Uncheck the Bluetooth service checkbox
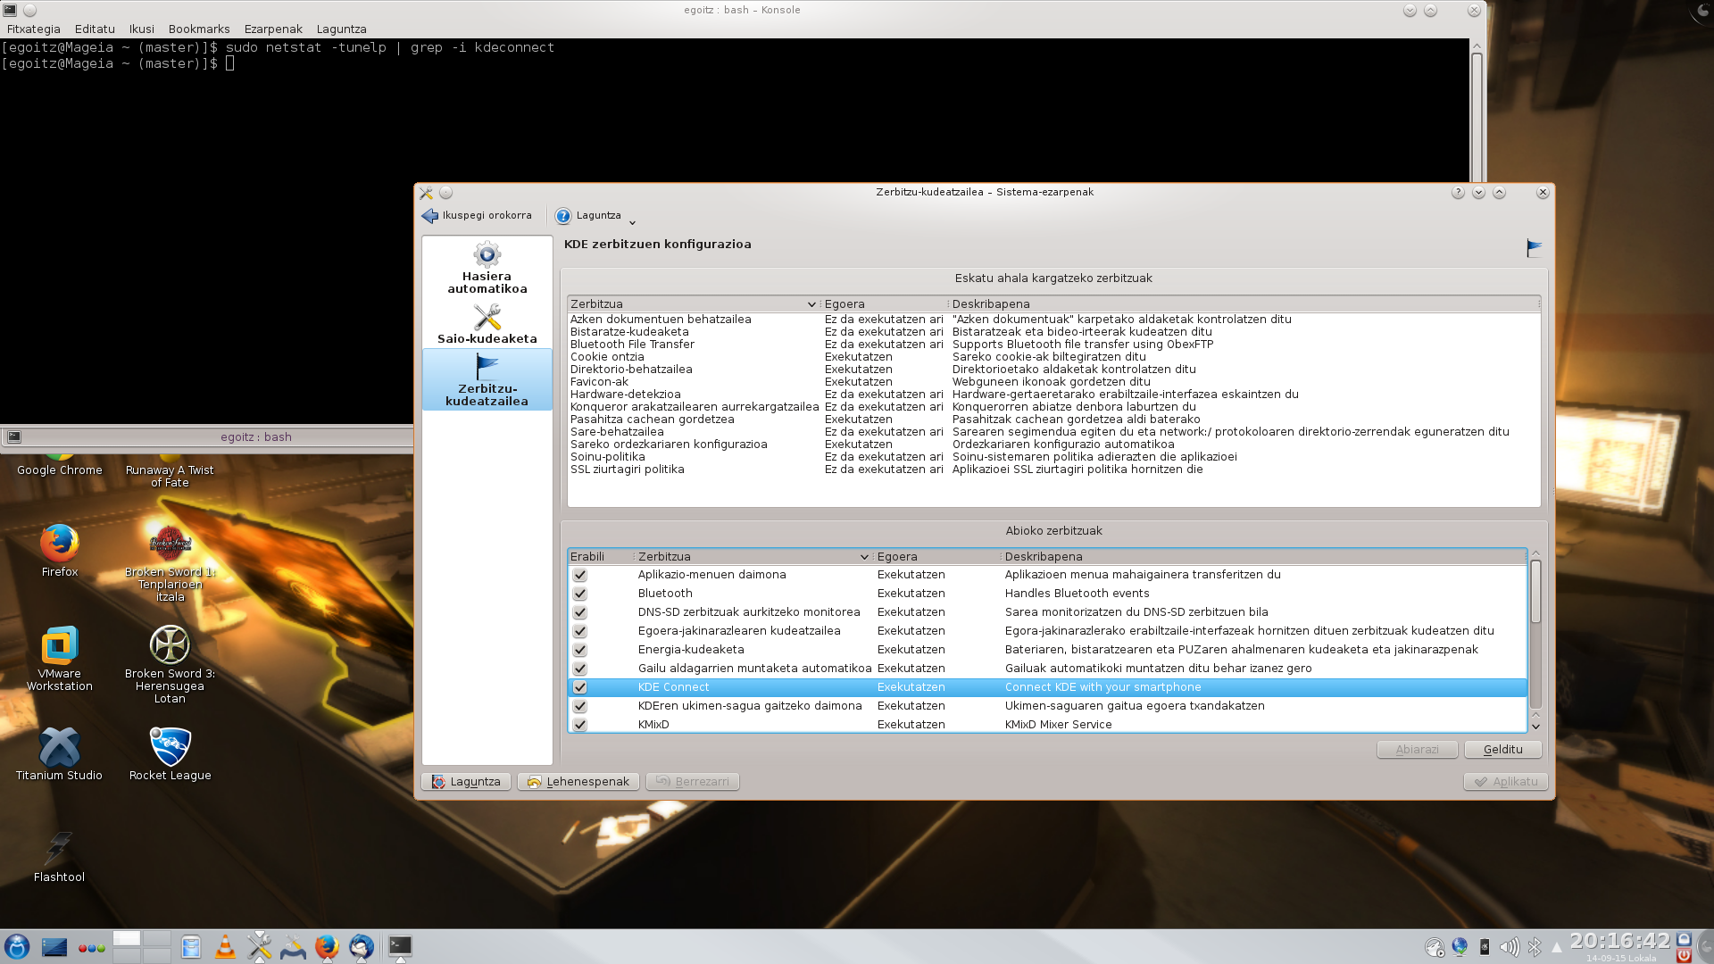This screenshot has width=1714, height=964. coord(580,594)
